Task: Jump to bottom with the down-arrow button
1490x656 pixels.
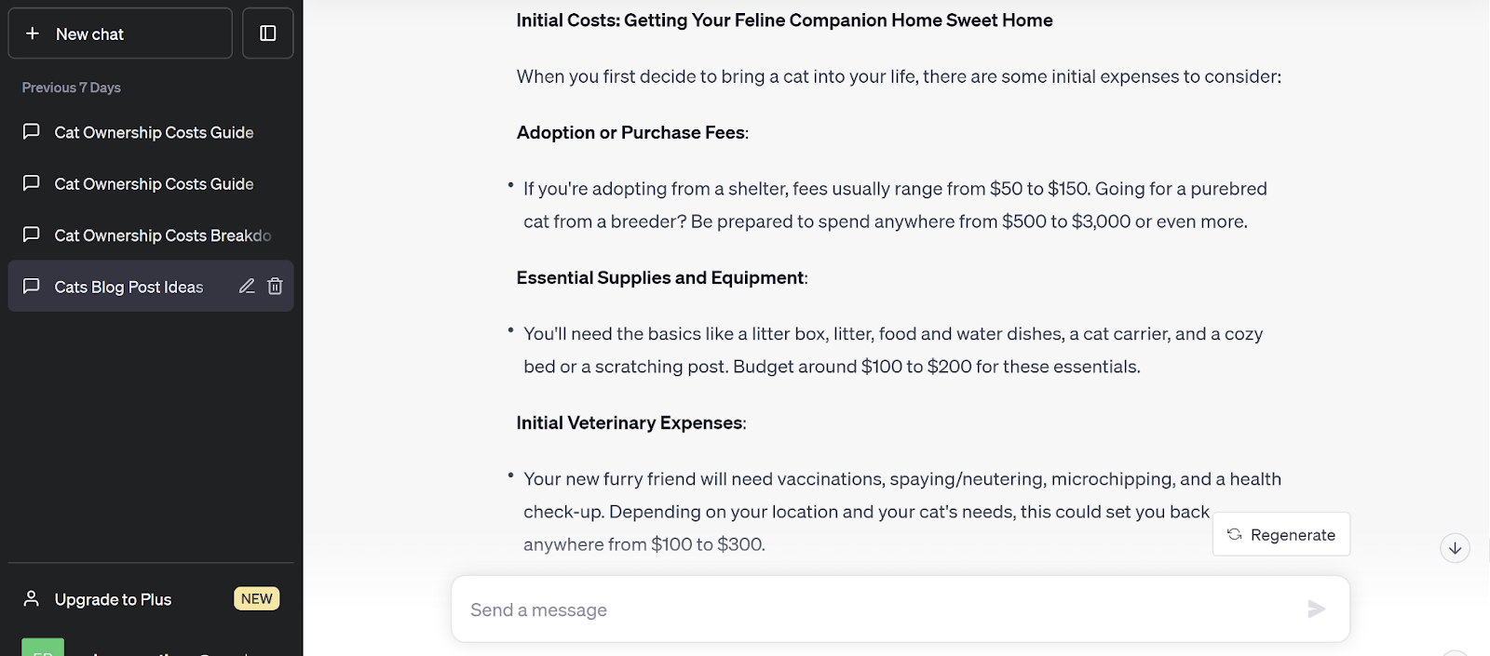Action: click(1455, 548)
